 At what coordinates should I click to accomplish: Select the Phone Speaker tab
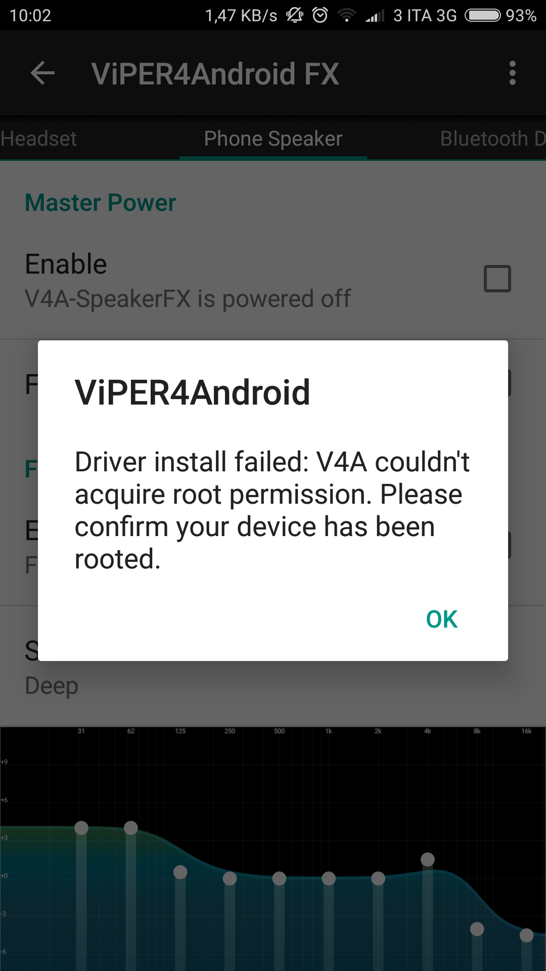pyautogui.click(x=273, y=139)
